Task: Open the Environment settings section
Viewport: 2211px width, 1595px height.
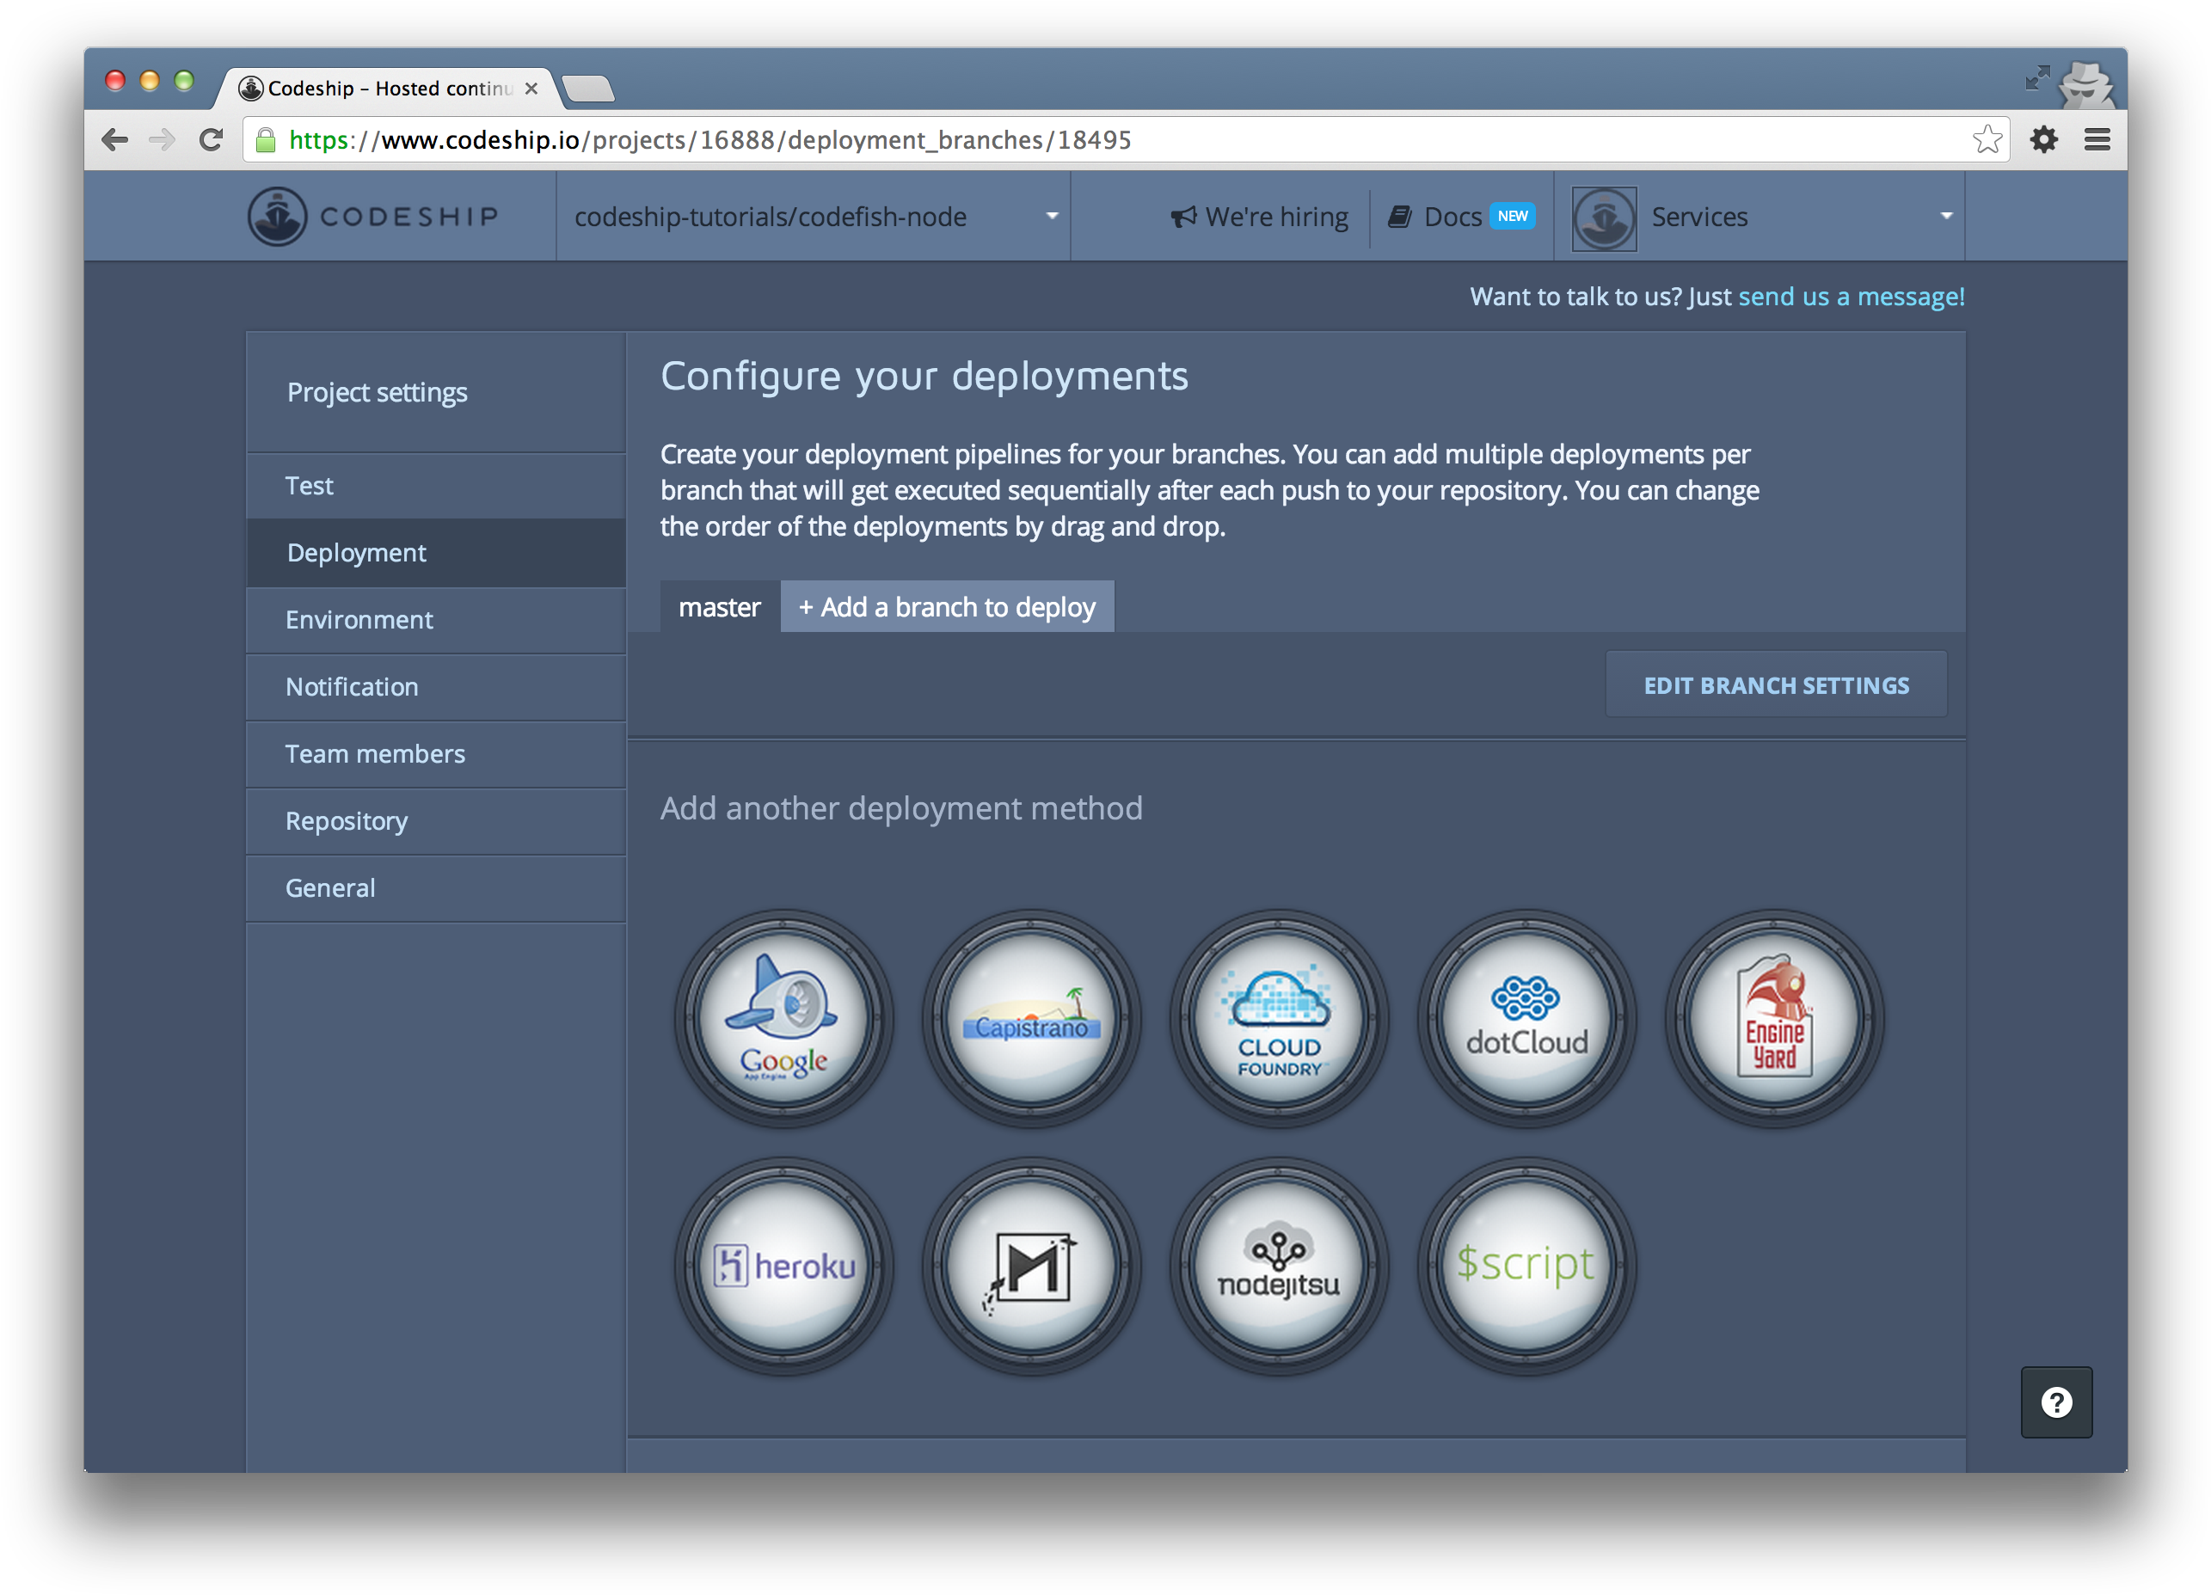Action: point(436,620)
